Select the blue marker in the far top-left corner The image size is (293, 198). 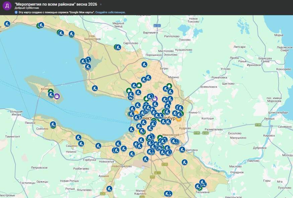(x=7, y=24)
